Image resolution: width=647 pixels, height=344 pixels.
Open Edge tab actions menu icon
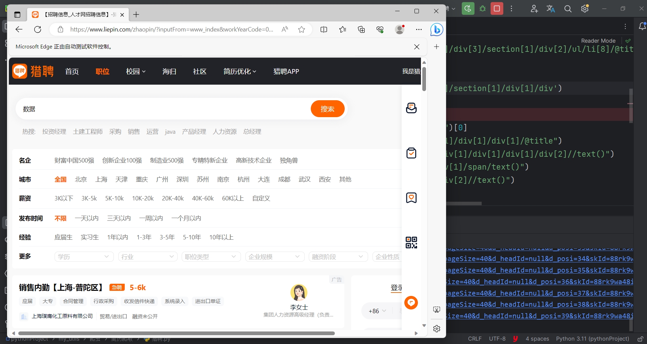pos(17,15)
